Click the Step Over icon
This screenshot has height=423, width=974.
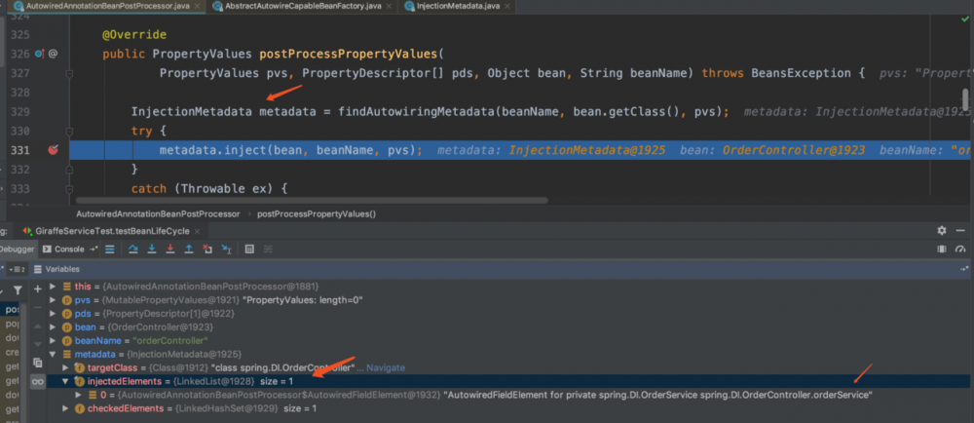coord(132,250)
